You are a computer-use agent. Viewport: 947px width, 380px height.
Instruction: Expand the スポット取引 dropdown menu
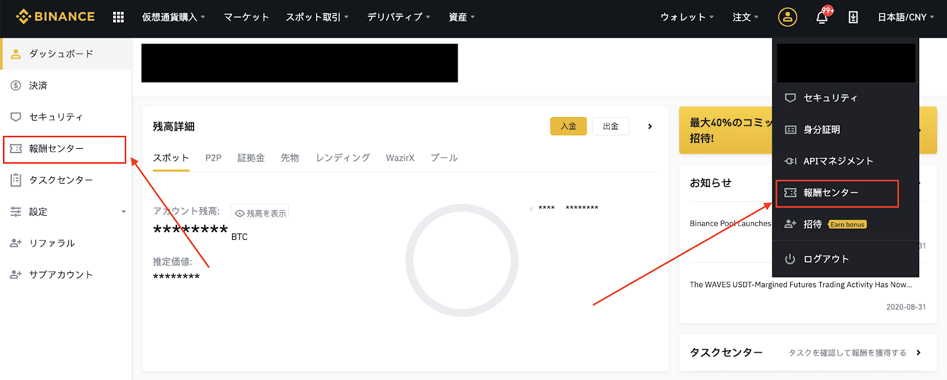pos(317,17)
